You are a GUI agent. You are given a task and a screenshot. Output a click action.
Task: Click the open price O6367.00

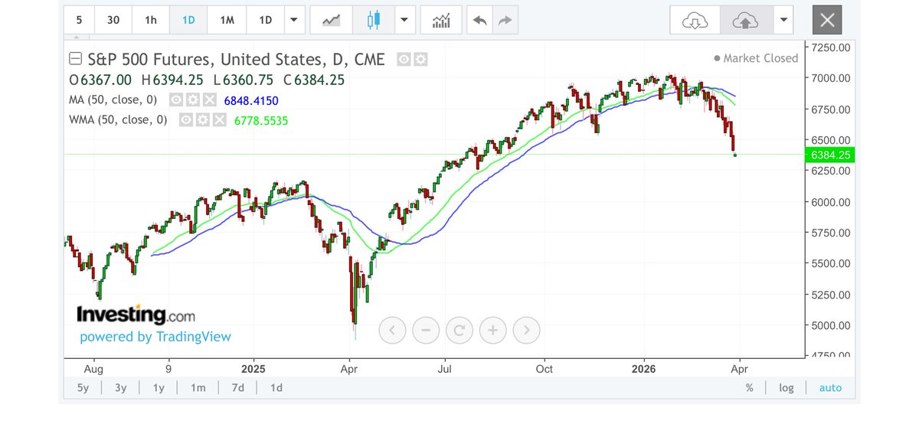(x=100, y=80)
